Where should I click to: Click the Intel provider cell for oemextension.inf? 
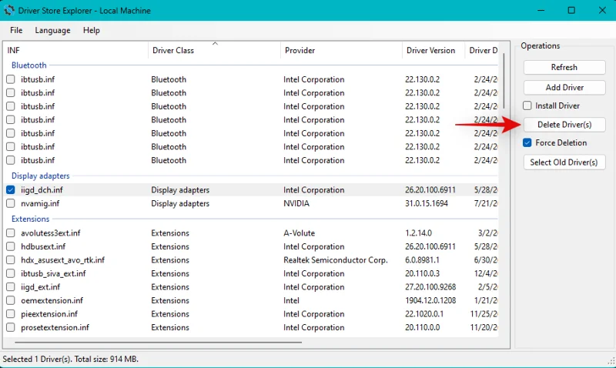click(x=291, y=300)
